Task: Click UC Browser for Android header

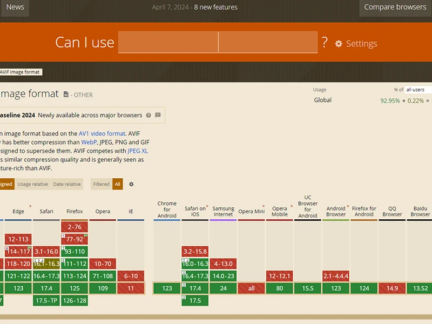Action: (x=308, y=207)
